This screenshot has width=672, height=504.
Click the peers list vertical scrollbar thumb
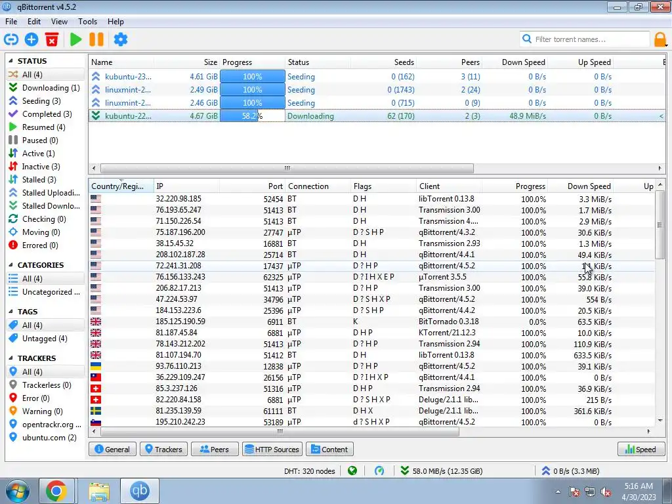coord(660,226)
